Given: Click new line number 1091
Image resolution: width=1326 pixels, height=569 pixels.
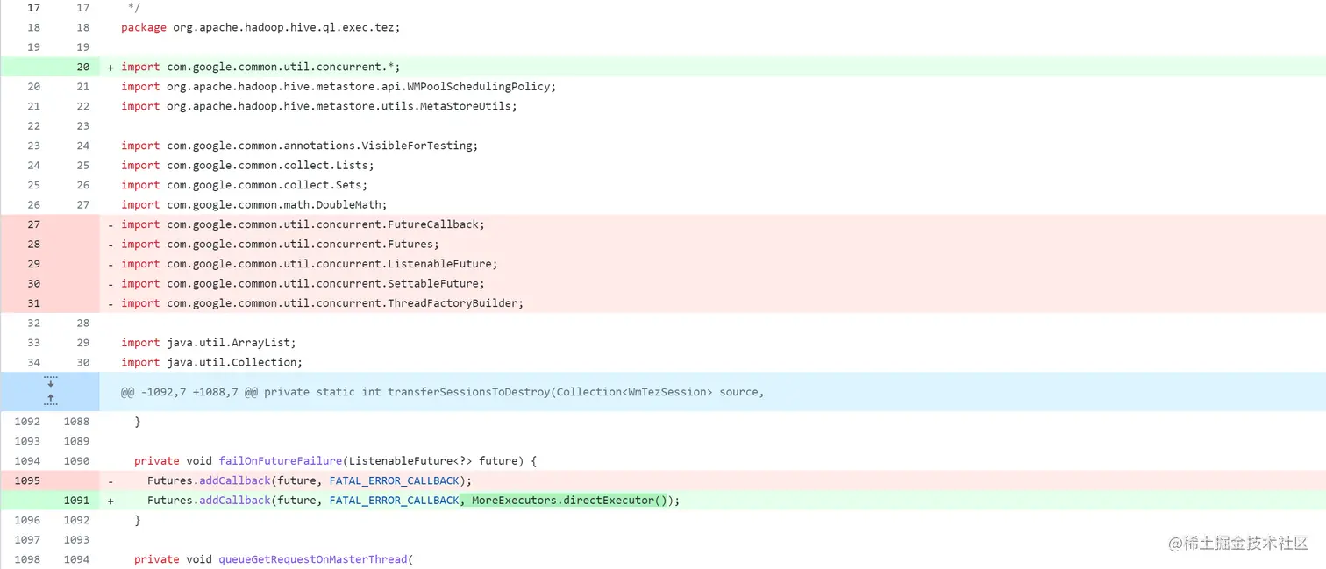Looking at the screenshot, I should pos(76,501).
